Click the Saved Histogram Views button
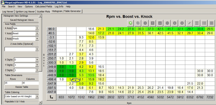 (x=22, y=20)
